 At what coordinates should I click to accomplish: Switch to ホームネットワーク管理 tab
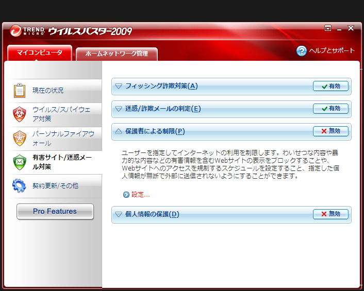coord(117,54)
